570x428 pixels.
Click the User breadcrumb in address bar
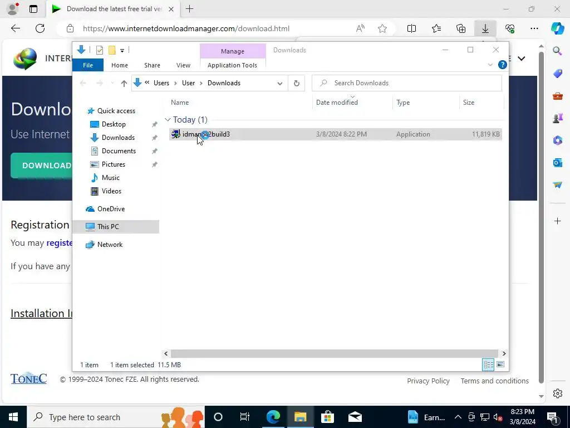click(x=188, y=83)
